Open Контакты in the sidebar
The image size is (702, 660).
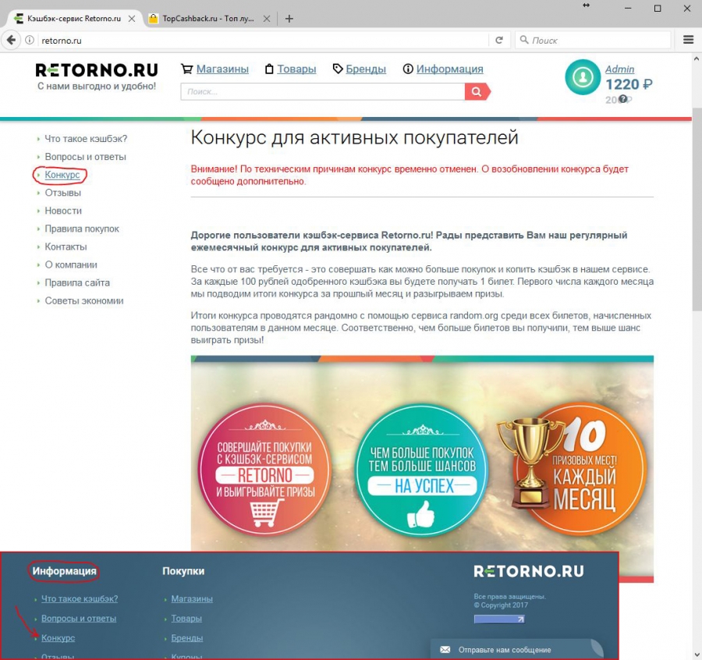point(66,247)
